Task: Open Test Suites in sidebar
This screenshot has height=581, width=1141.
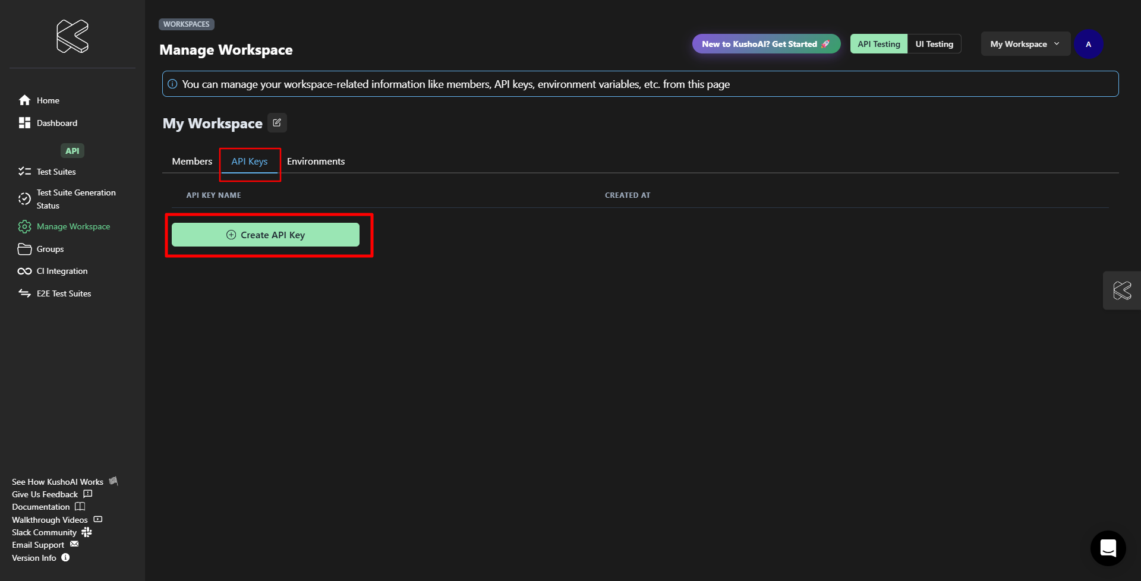Action: coord(56,172)
